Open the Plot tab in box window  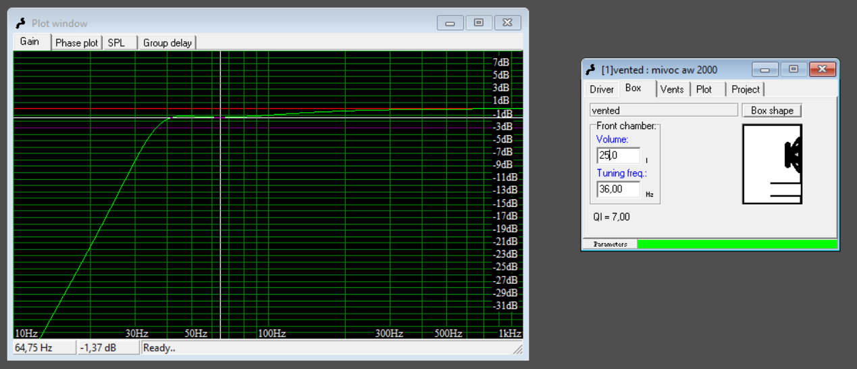[x=704, y=89]
